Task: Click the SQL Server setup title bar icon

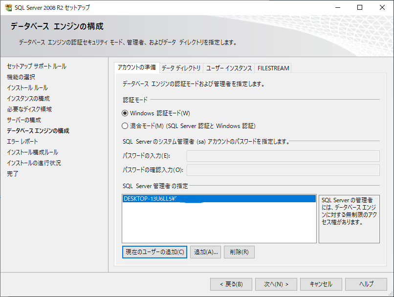Action: [x=8, y=8]
